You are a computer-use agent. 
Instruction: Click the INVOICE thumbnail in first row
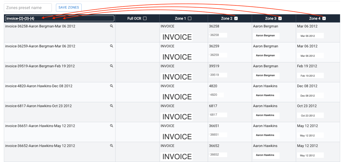tap(177, 37)
